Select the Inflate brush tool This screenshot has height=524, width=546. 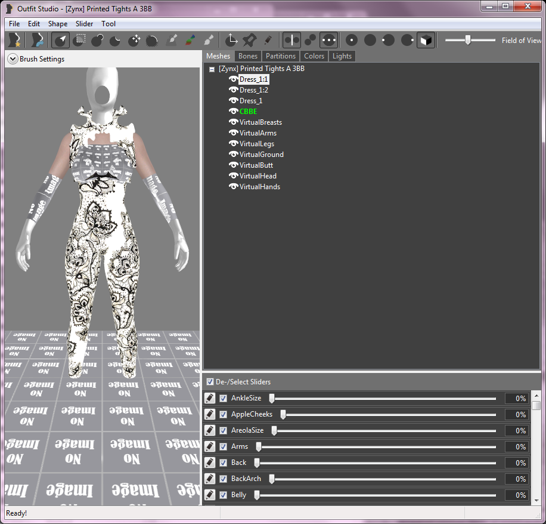pos(97,40)
